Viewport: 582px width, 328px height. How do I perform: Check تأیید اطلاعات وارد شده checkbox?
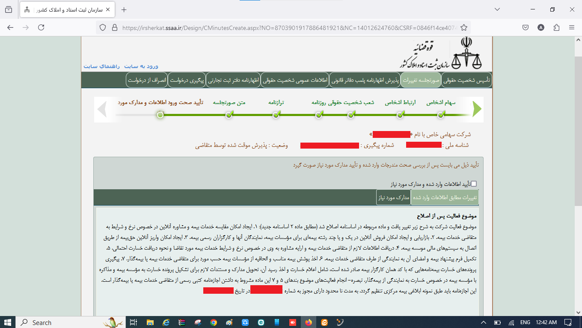click(x=474, y=184)
